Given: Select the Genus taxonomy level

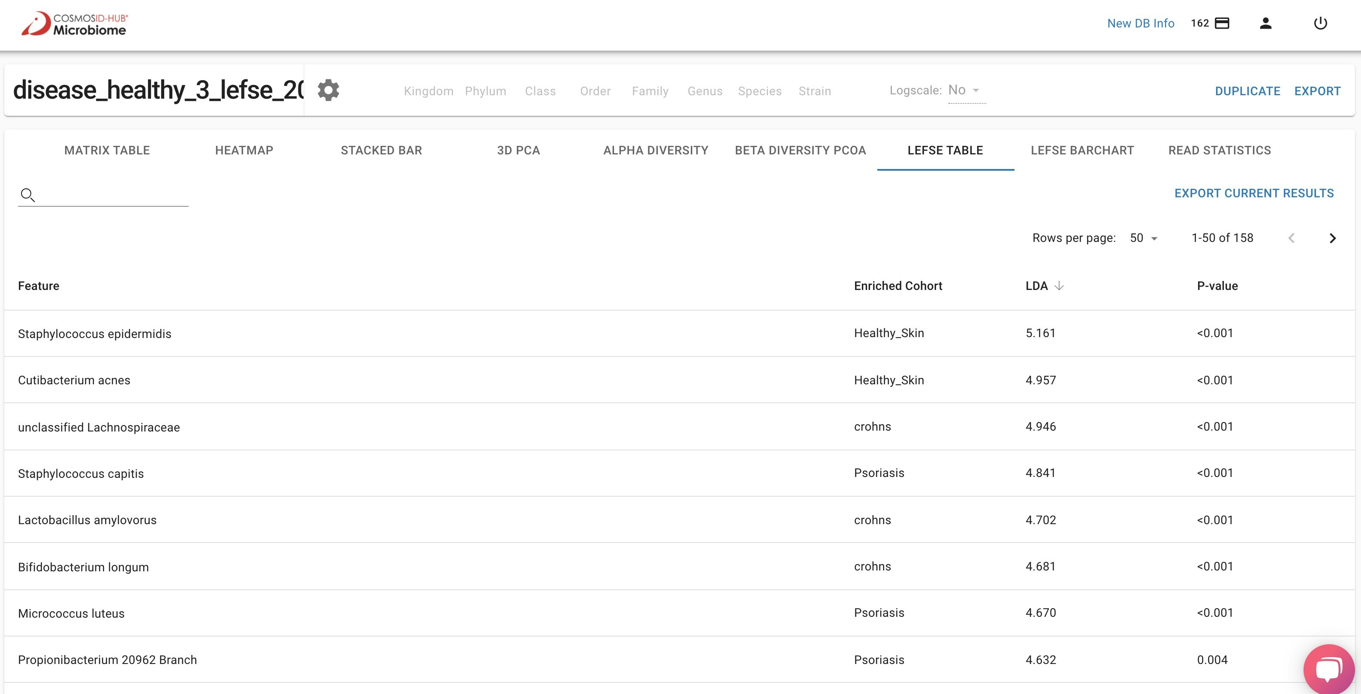Looking at the screenshot, I should tap(704, 91).
